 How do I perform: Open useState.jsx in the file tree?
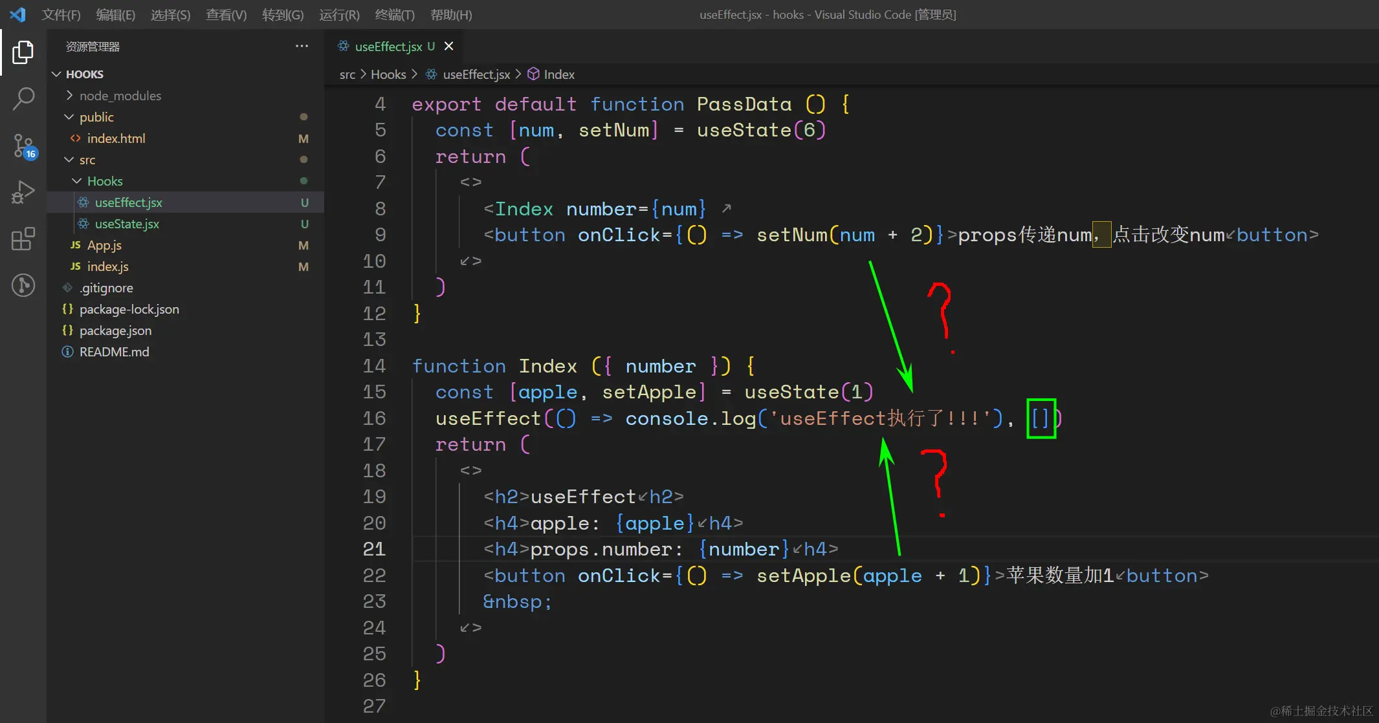click(127, 224)
